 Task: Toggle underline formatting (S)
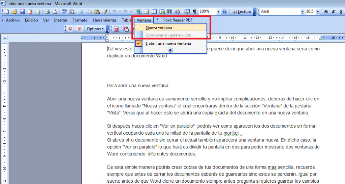click(x=341, y=12)
